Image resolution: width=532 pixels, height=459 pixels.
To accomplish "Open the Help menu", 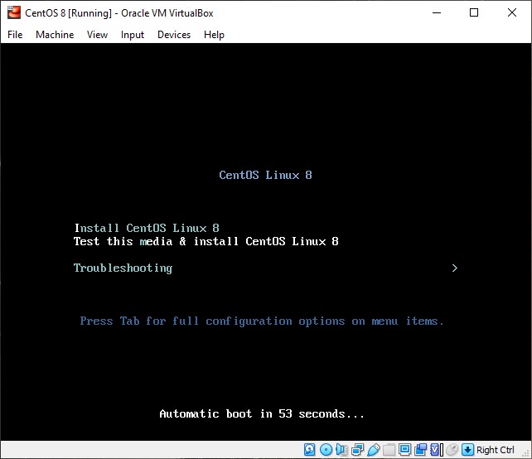I will [214, 35].
